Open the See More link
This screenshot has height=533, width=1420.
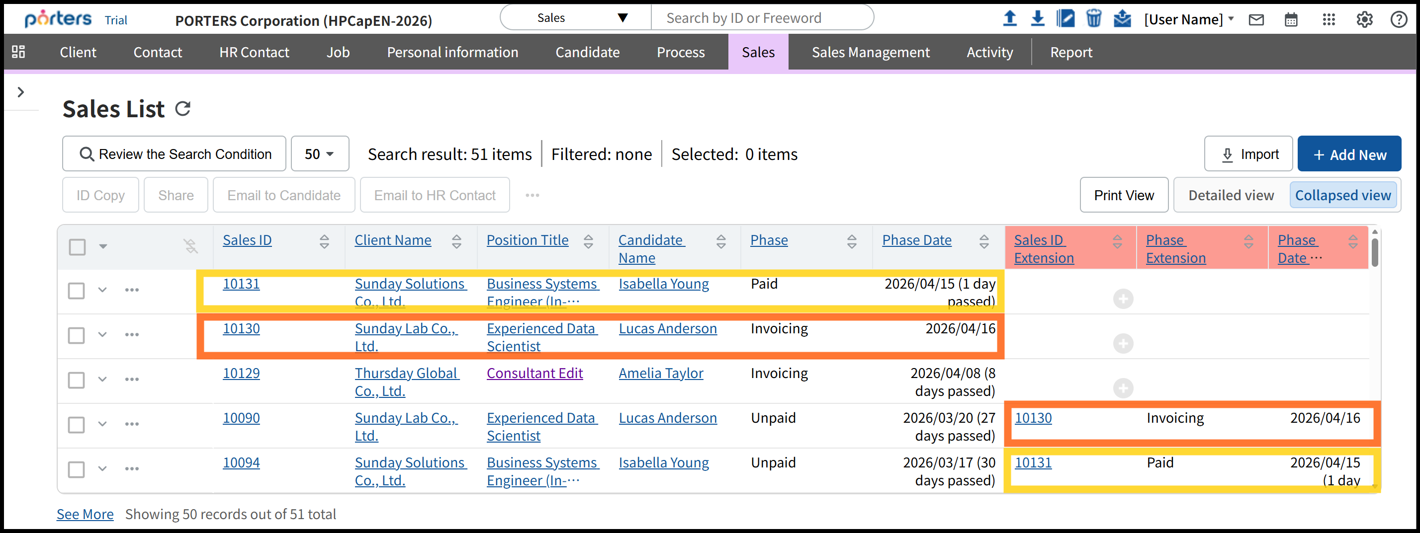[x=85, y=514]
